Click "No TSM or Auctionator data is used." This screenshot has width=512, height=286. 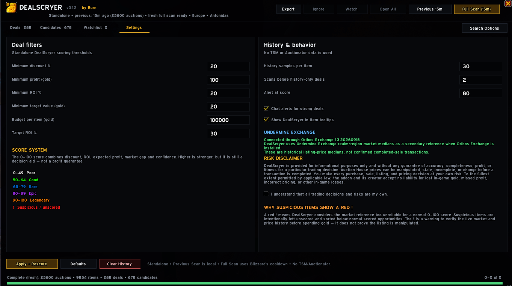pyautogui.click(x=298, y=53)
